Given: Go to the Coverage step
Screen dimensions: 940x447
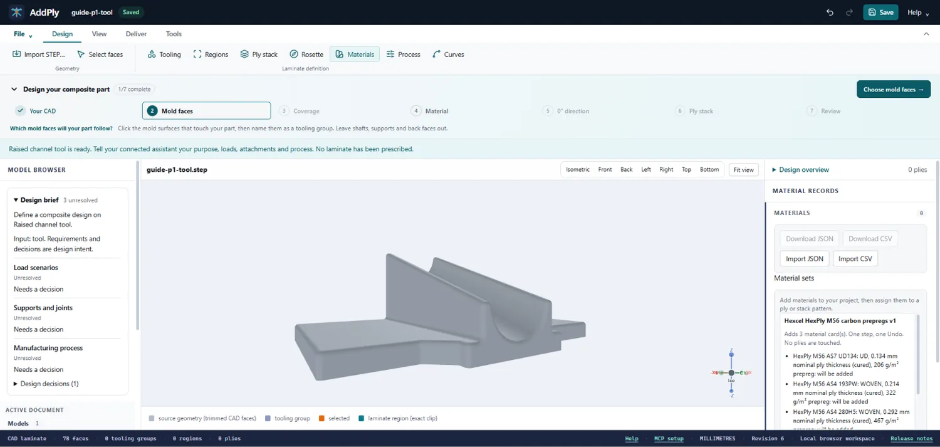Looking at the screenshot, I should [300, 111].
